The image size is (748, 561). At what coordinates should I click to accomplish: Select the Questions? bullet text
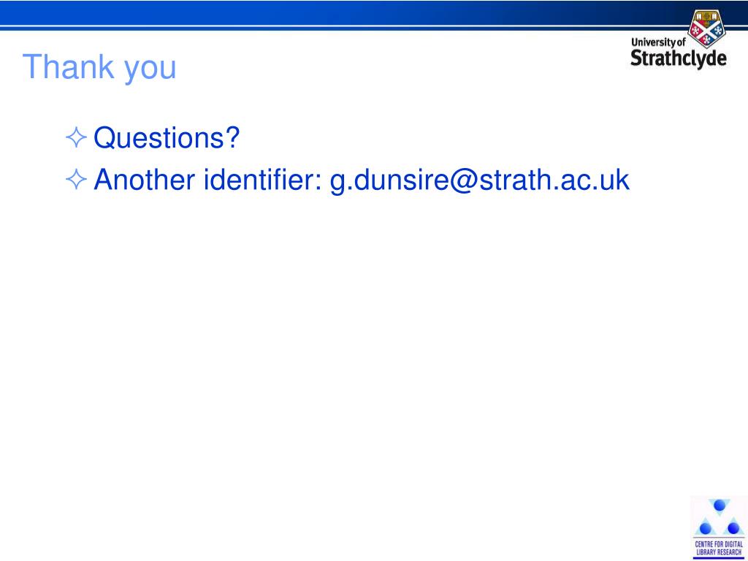tap(167, 138)
